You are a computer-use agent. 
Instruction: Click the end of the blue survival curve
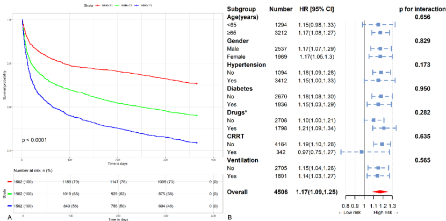point(197,142)
